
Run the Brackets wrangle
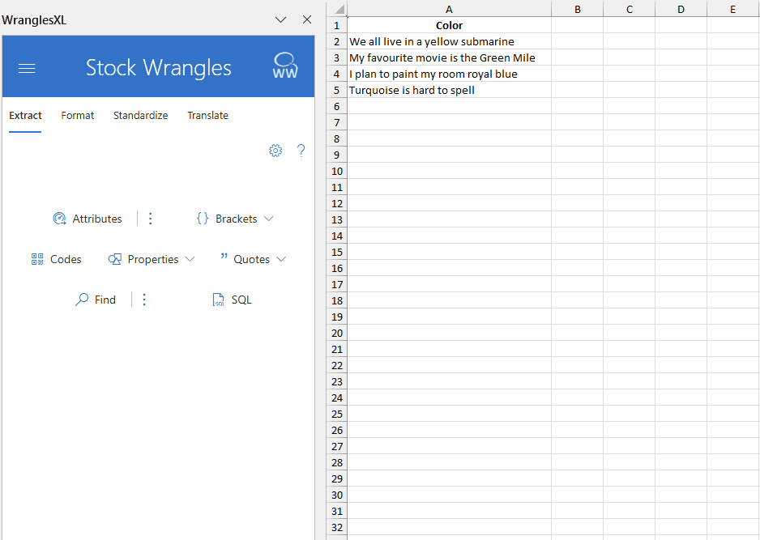[x=227, y=219]
